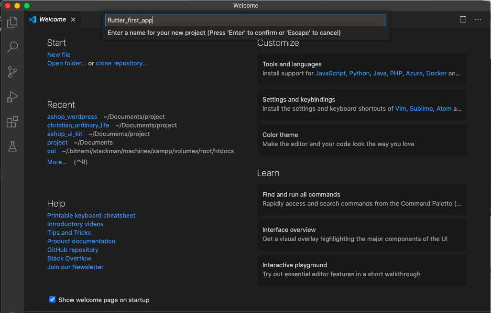
Task: Open Find and run all commands card
Action: (362, 199)
